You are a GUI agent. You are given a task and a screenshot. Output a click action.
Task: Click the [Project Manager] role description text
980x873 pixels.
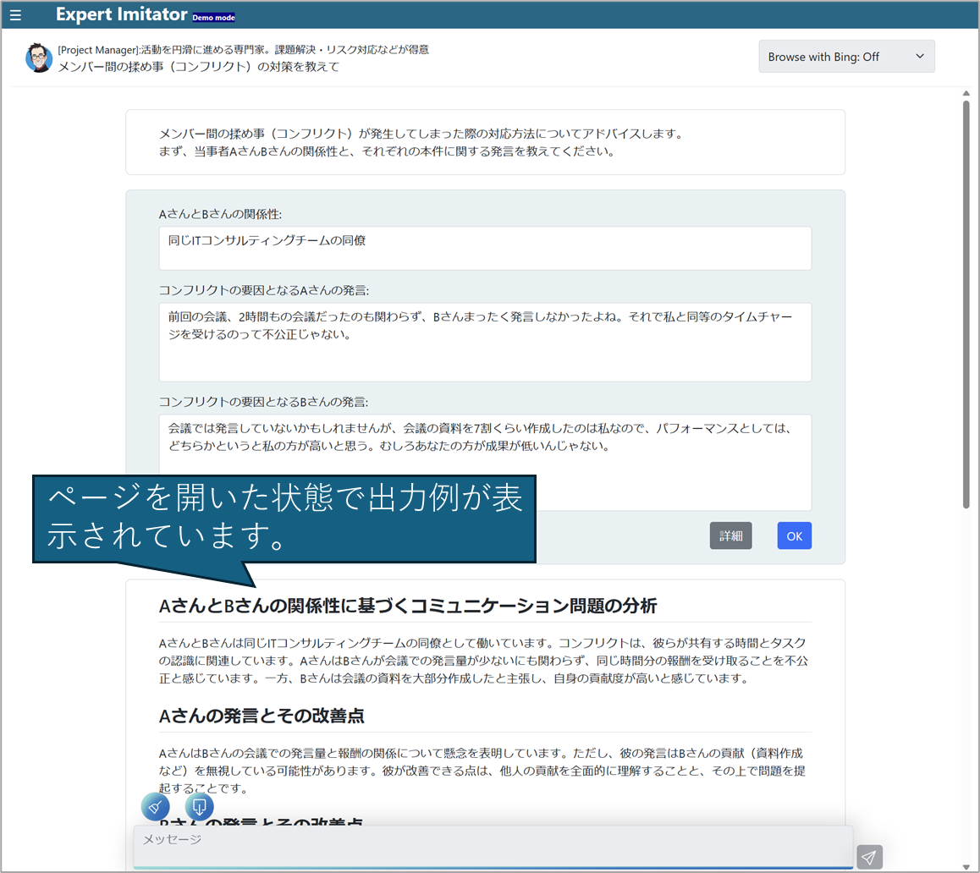pos(243,50)
